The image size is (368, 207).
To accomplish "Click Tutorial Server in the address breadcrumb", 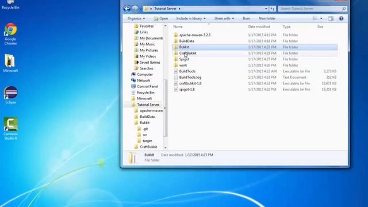I will 165,9.
